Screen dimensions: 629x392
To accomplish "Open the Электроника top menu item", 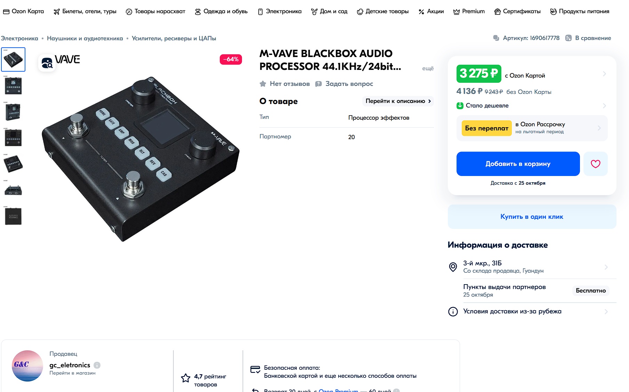I will pyautogui.click(x=280, y=11).
